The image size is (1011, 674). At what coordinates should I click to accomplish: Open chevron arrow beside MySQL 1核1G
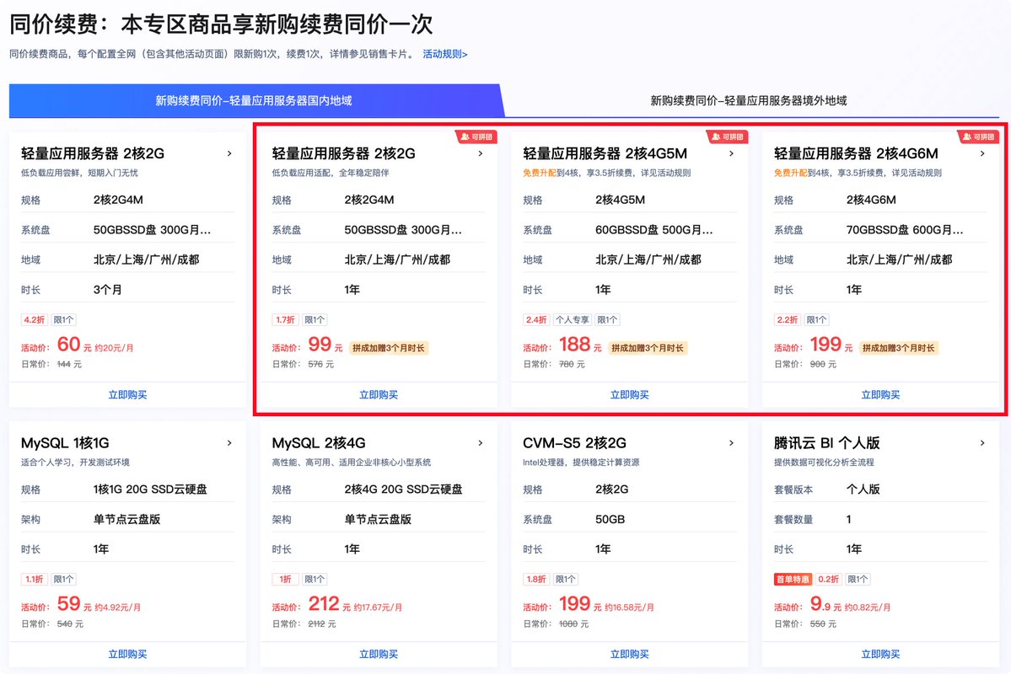click(x=229, y=442)
